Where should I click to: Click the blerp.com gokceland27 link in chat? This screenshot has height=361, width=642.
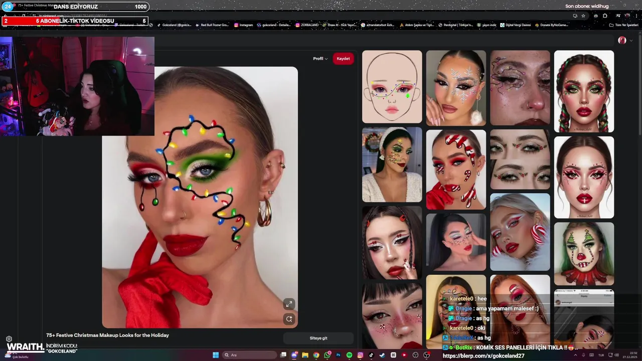point(484,356)
